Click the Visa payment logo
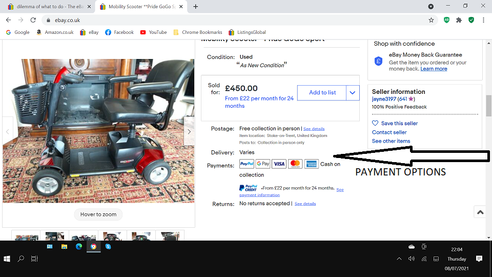 pyautogui.click(x=279, y=164)
